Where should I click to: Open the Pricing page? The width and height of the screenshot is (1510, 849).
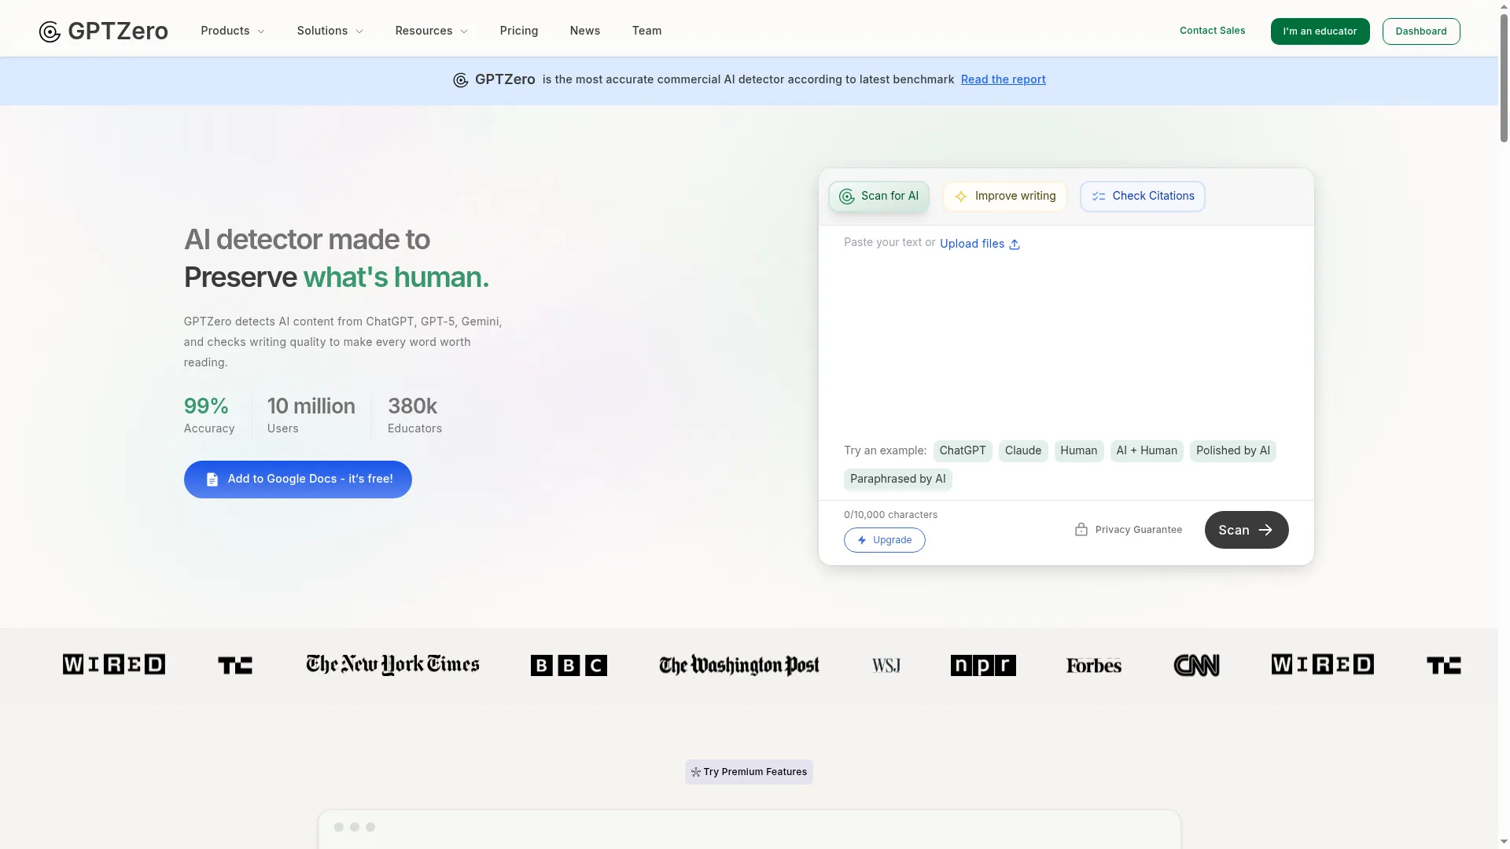click(x=518, y=31)
